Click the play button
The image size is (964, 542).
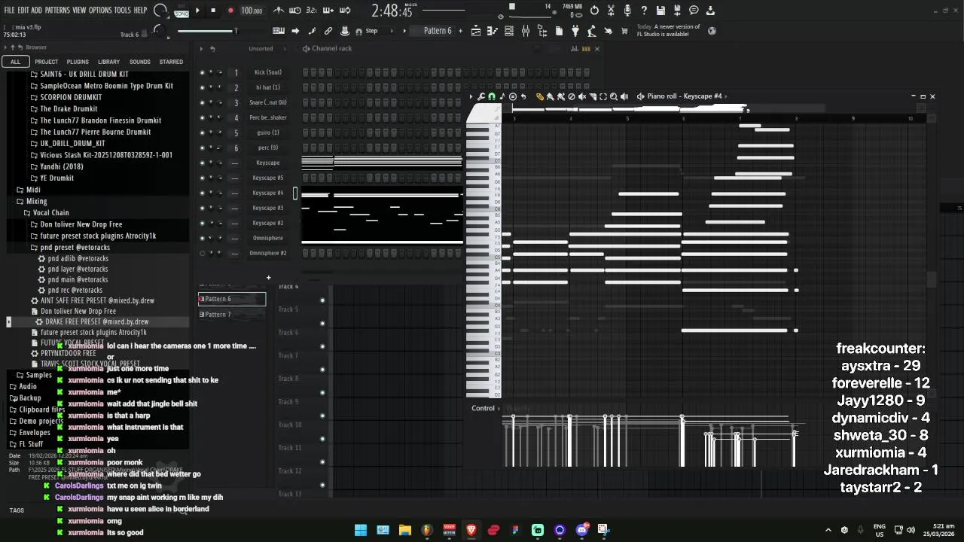[197, 11]
